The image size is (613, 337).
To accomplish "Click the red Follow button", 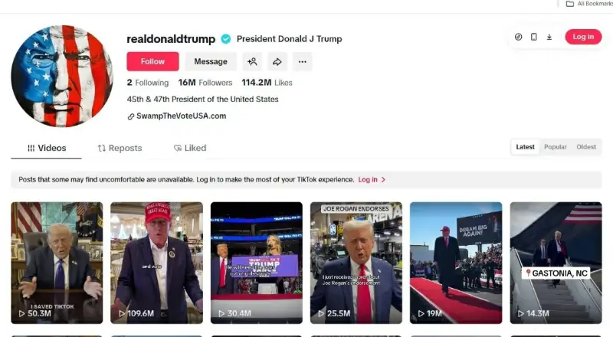I will (152, 62).
